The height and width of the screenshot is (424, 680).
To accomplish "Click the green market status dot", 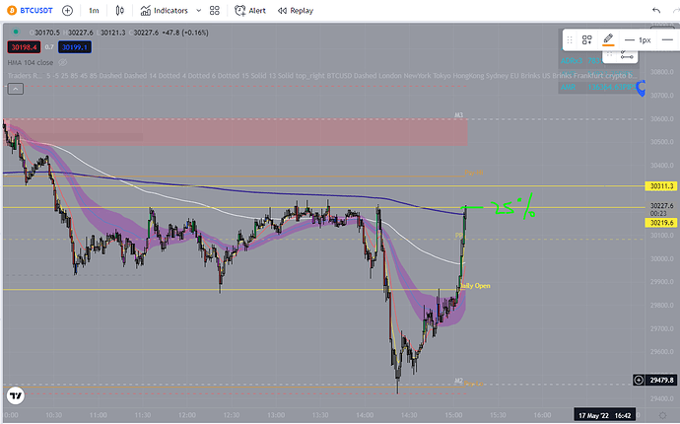I will pos(16,32).
